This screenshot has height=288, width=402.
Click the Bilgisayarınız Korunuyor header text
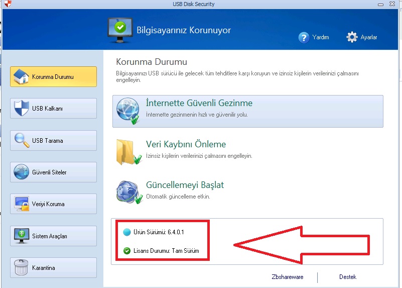(184, 30)
